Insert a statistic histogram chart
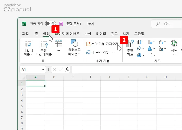The height and width of the screenshot is (130, 182). [150, 48]
